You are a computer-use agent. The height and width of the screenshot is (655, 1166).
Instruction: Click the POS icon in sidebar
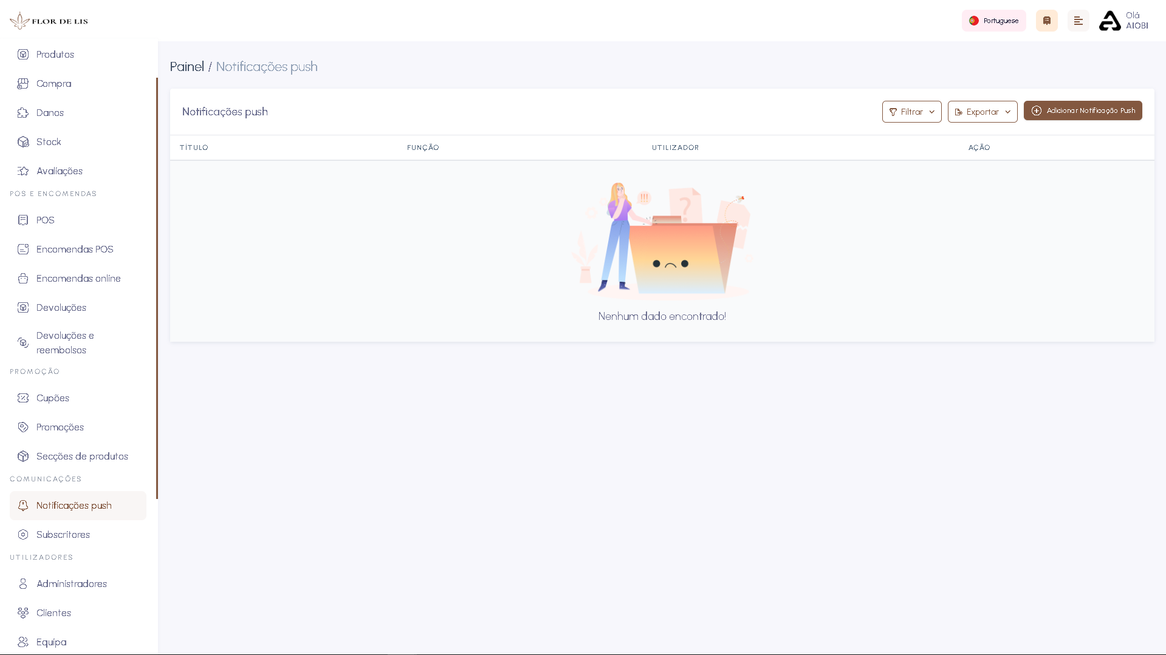pos(23,220)
